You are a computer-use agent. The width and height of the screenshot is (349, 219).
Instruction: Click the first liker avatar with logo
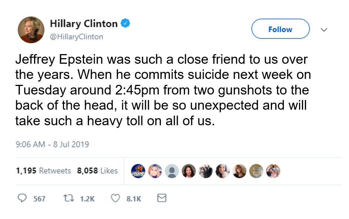pyautogui.click(x=138, y=171)
